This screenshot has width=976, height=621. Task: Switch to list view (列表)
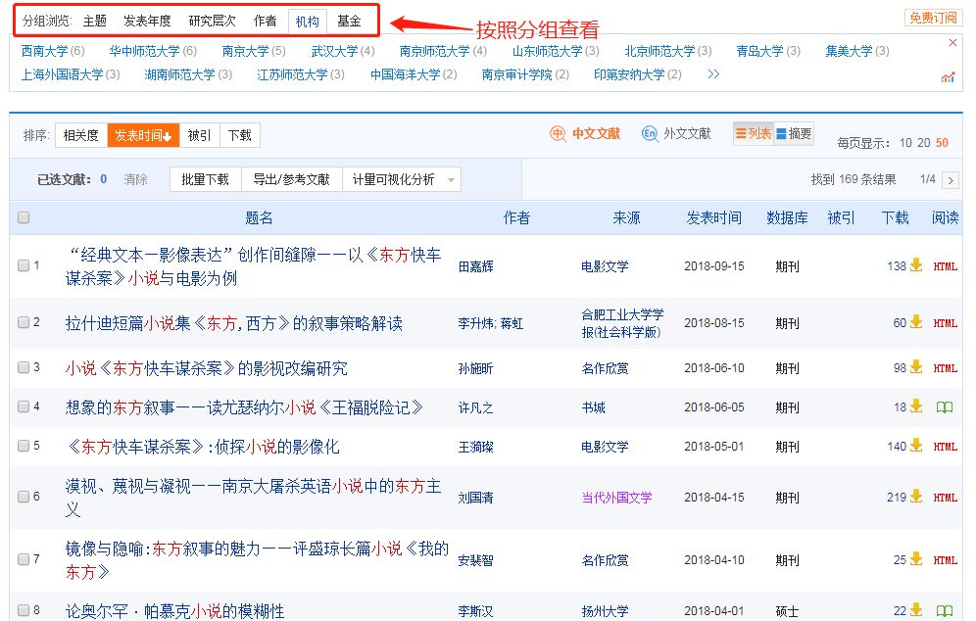point(754,134)
